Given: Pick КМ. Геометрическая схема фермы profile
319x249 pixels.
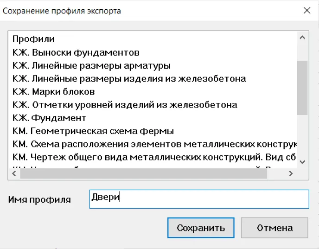Looking at the screenshot, I should pos(93,131).
